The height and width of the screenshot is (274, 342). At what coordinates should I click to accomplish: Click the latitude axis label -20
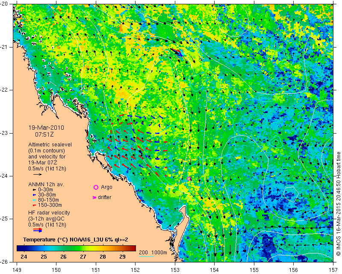coord(4,4)
